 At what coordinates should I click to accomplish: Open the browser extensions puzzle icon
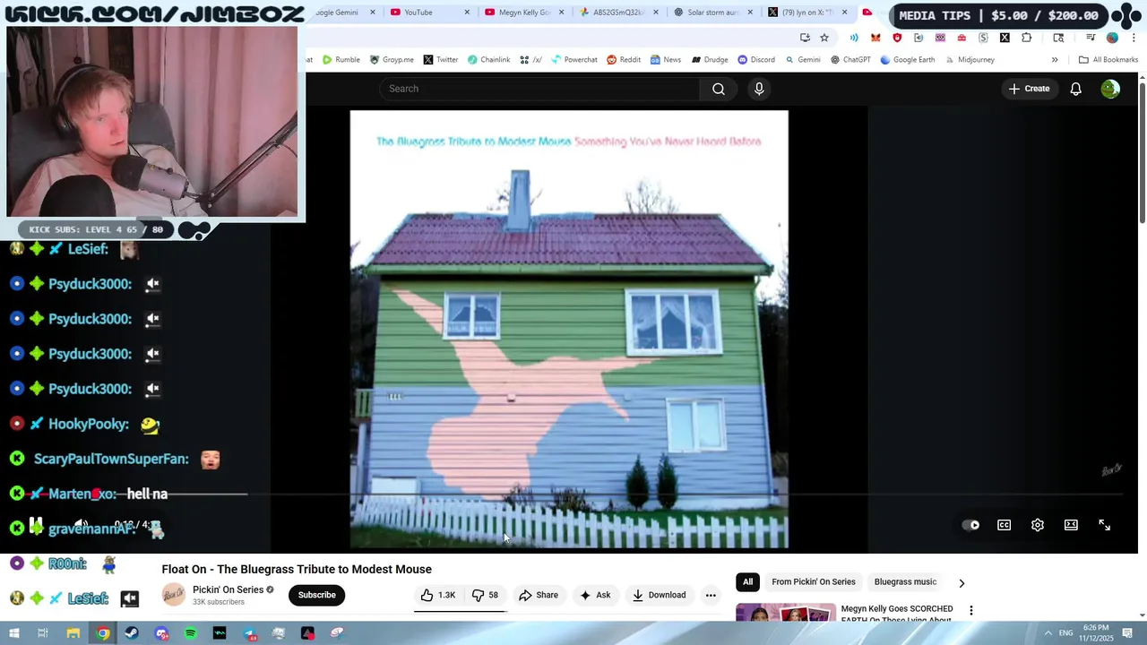pos(1027,38)
